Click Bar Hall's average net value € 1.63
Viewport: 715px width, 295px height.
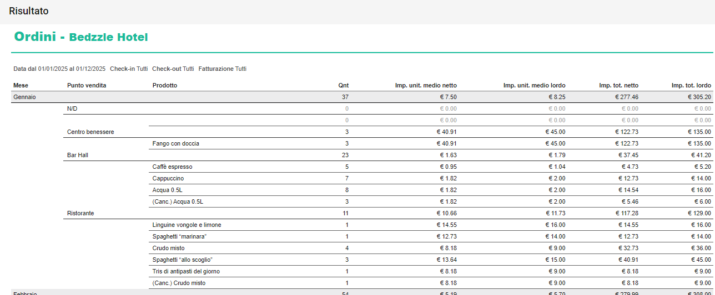pyautogui.click(x=448, y=155)
